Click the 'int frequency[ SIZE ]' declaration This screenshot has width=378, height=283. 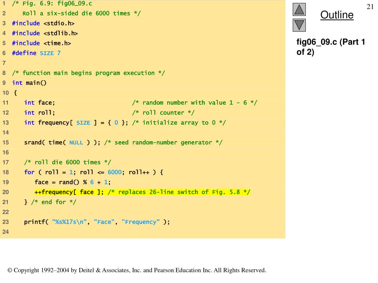point(76,123)
